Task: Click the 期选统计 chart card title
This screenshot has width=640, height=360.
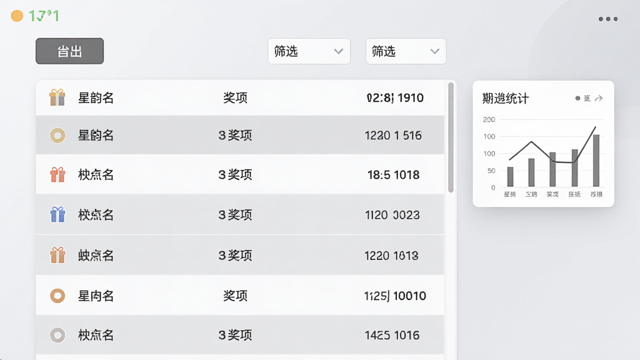Action: (505, 98)
